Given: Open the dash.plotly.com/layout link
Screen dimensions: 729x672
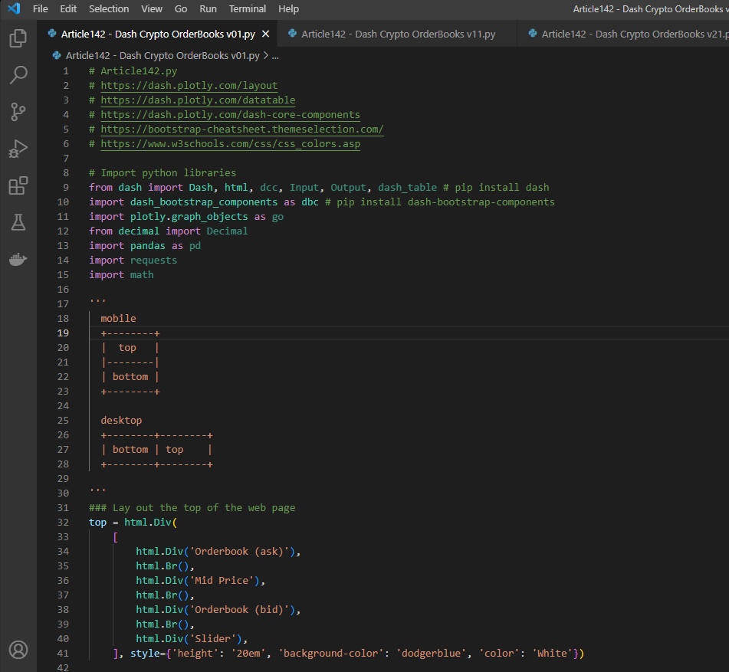Looking at the screenshot, I should click(x=189, y=86).
